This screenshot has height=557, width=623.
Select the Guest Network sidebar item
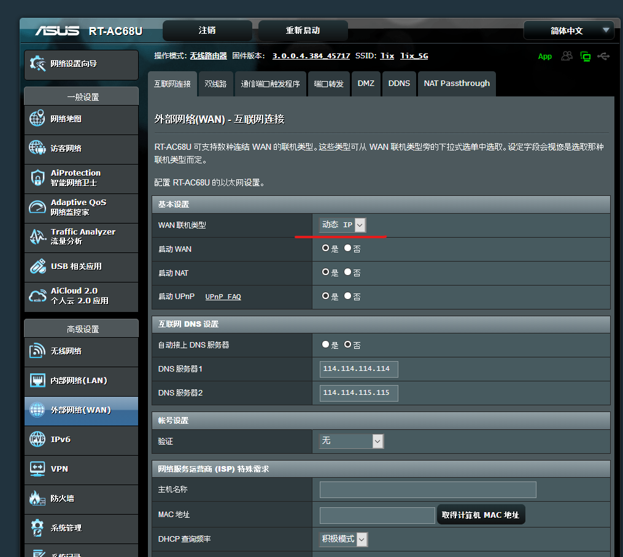81,149
